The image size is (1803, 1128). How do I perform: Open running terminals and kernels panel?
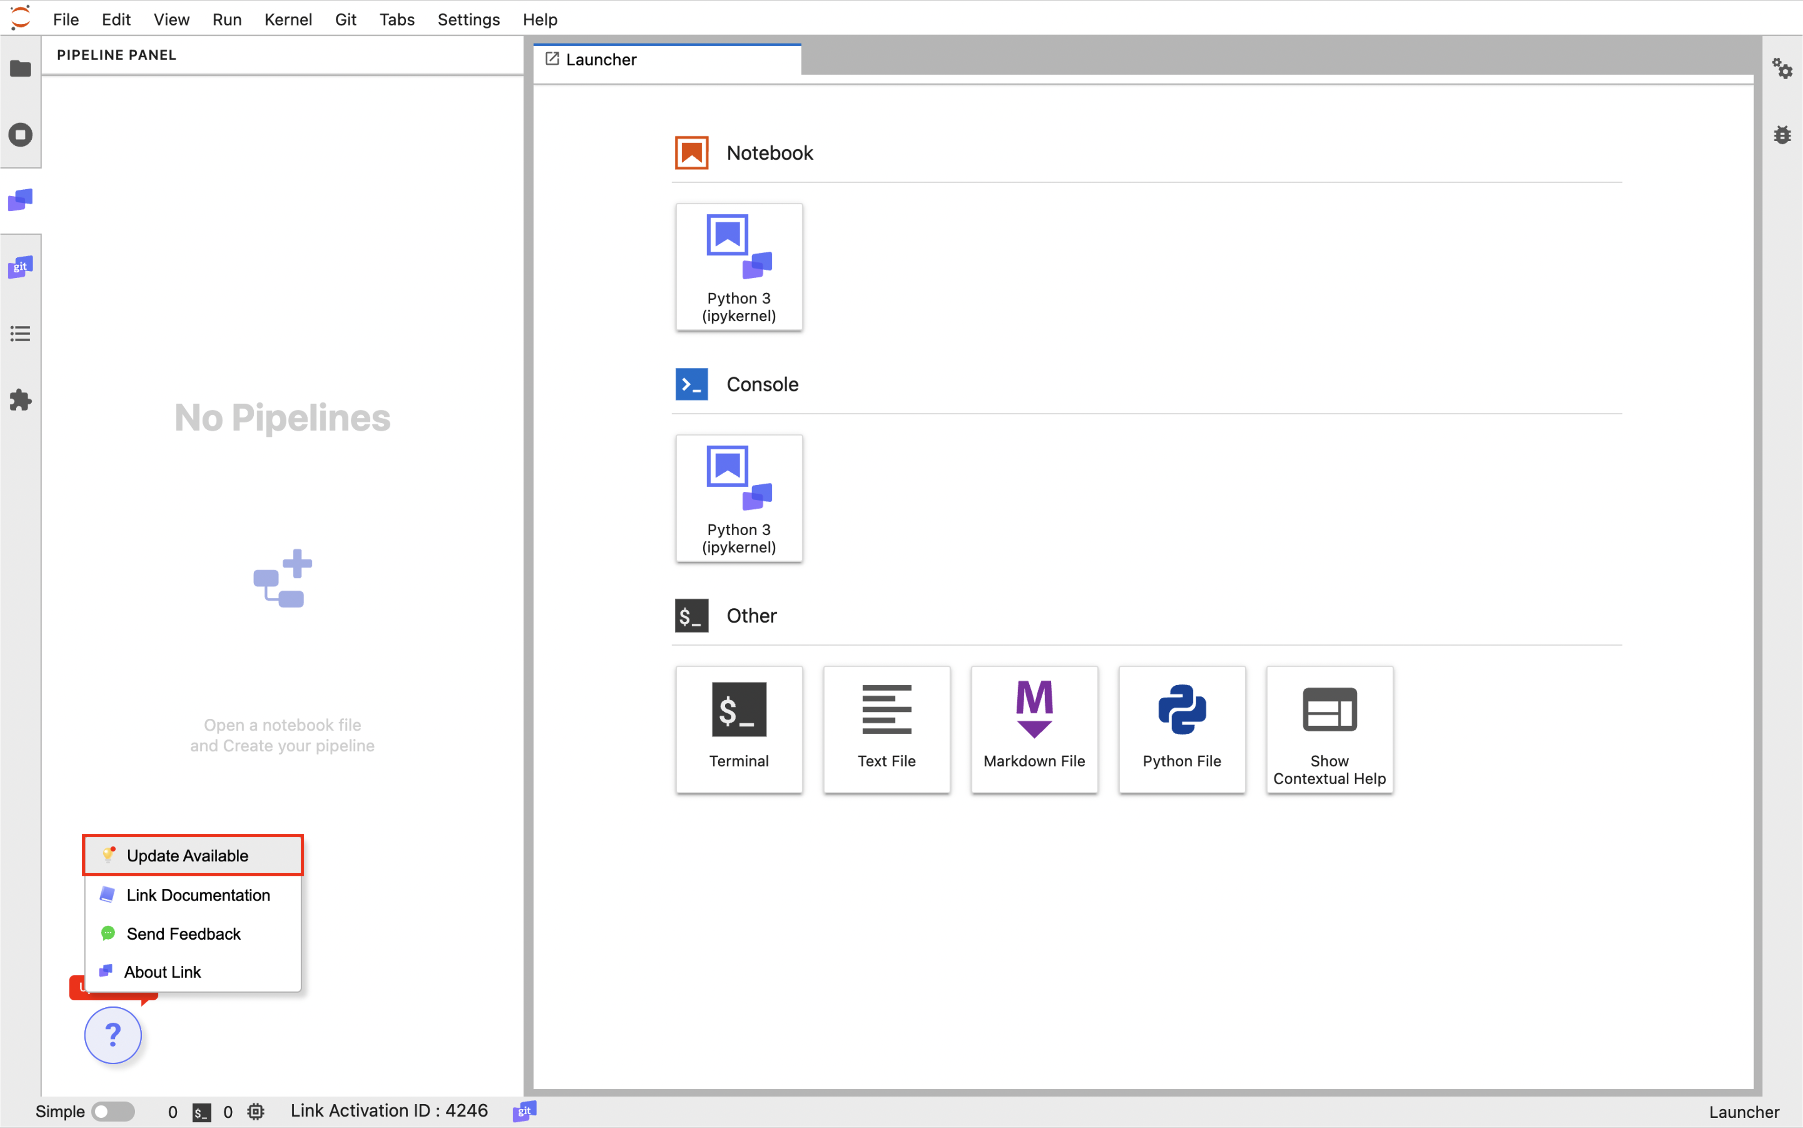coord(20,135)
